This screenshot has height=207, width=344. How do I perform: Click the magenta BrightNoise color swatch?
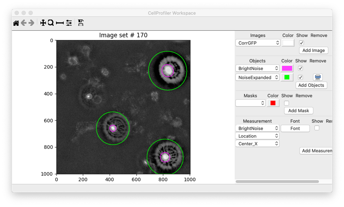click(287, 68)
